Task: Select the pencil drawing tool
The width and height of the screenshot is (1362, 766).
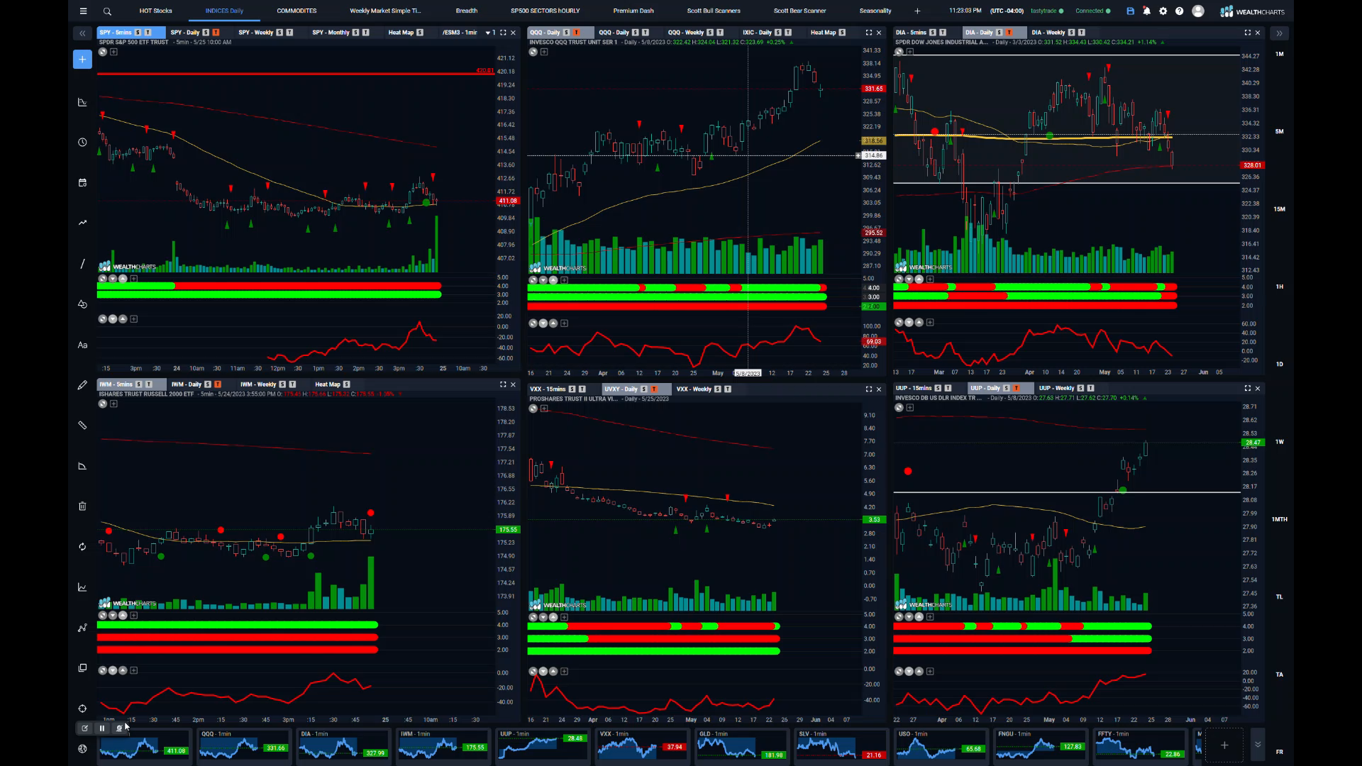Action: (82, 385)
